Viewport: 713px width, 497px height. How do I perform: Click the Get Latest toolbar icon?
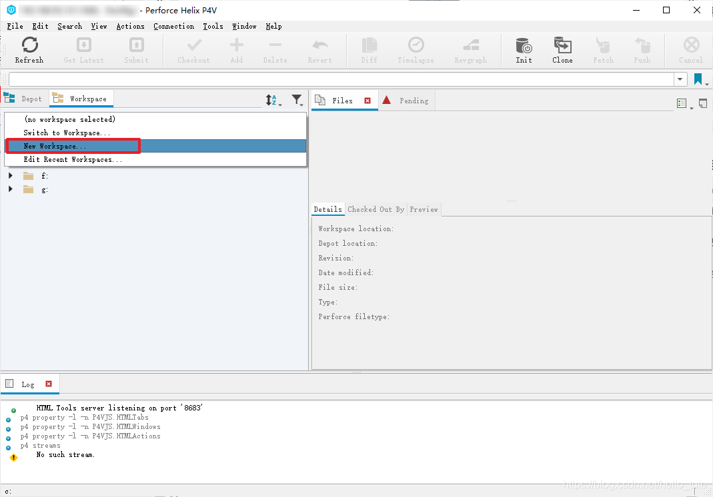pos(83,45)
